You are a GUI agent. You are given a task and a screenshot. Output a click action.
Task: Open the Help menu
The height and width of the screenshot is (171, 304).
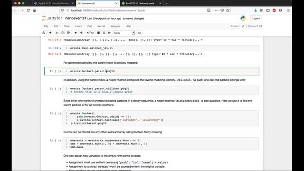(x=128, y=26)
